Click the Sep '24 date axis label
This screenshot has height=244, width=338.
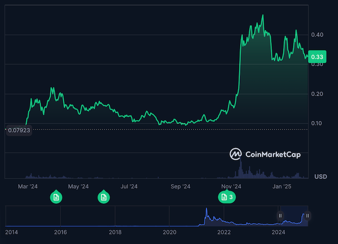(180, 186)
